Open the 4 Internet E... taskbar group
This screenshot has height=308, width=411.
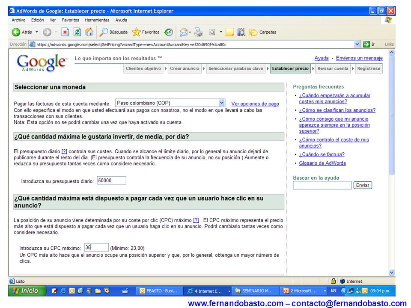click(208, 291)
